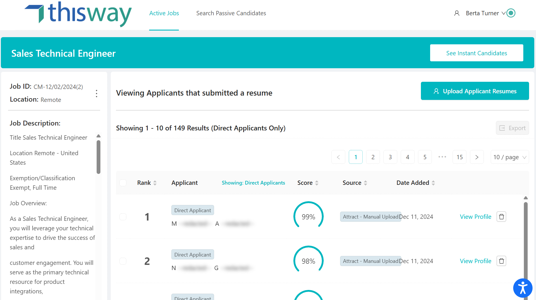Select the rank 1 applicant checkbox
Viewport: 536px width, 300px height.
[x=123, y=217]
